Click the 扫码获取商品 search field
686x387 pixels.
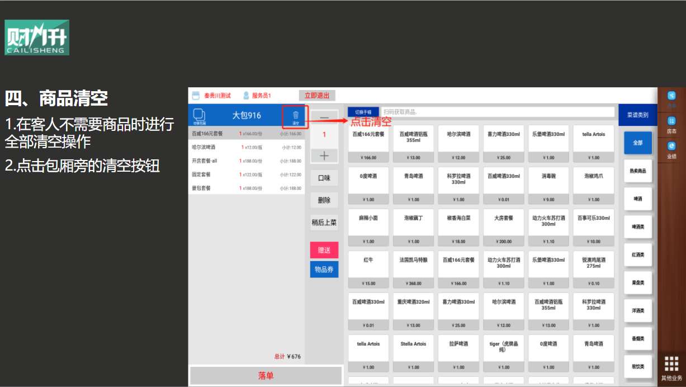pos(498,112)
